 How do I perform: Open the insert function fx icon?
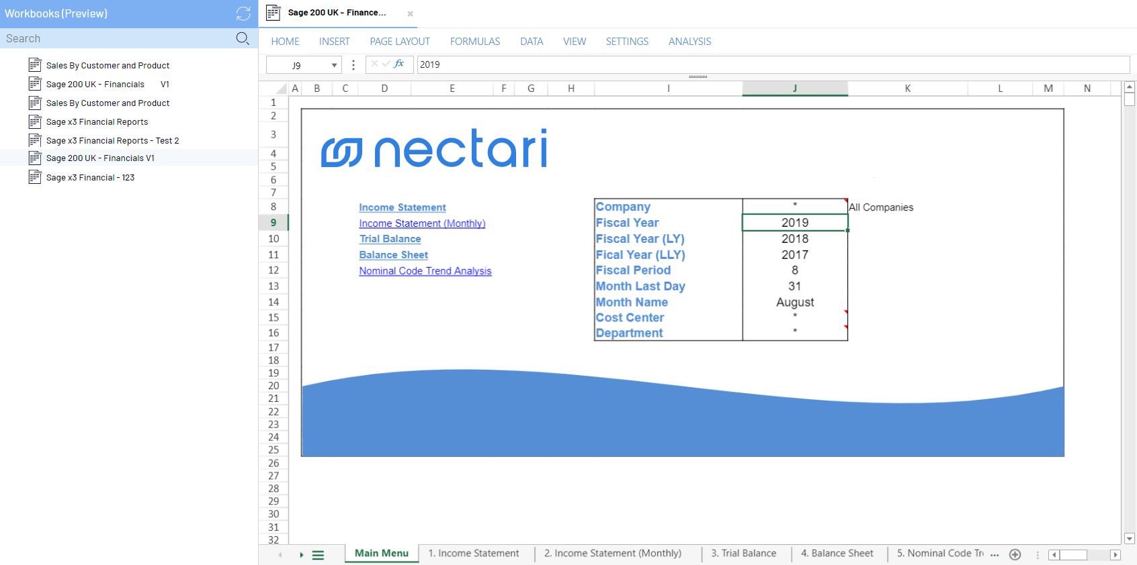[x=398, y=64]
